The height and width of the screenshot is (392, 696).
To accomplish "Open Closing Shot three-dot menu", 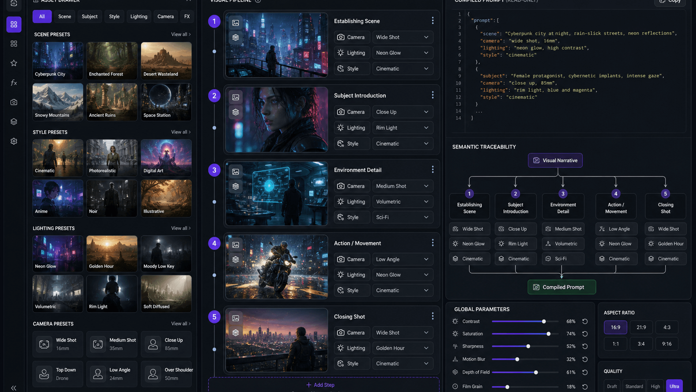I will [433, 316].
